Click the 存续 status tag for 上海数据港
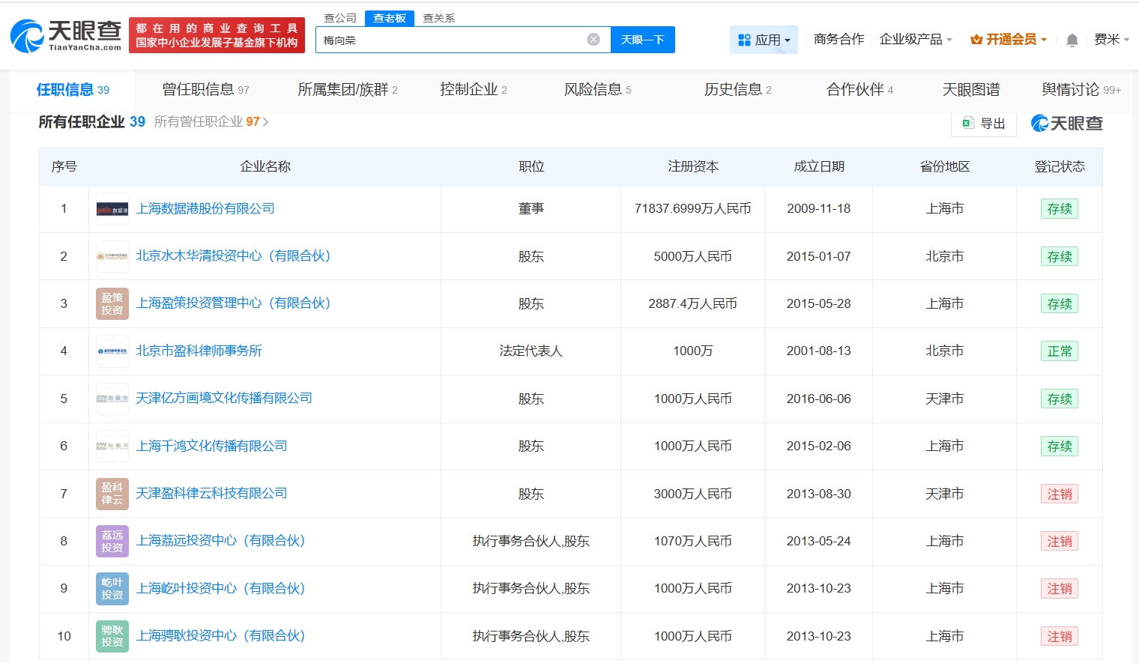This screenshot has height=663, width=1139. pos(1060,209)
